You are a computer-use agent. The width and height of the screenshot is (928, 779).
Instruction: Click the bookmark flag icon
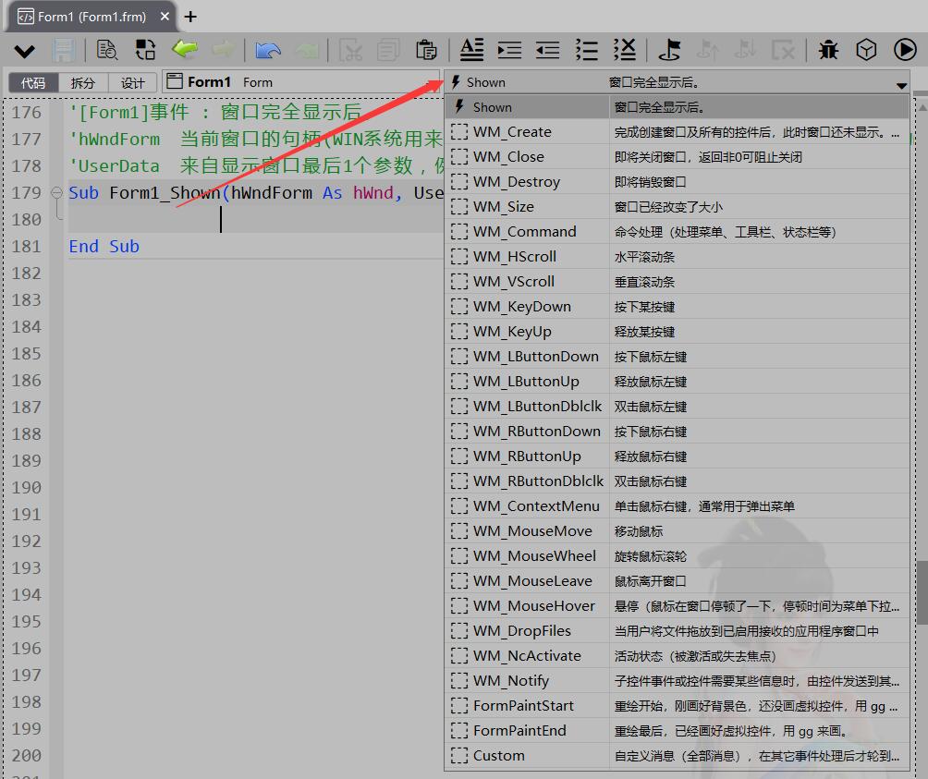(x=669, y=50)
